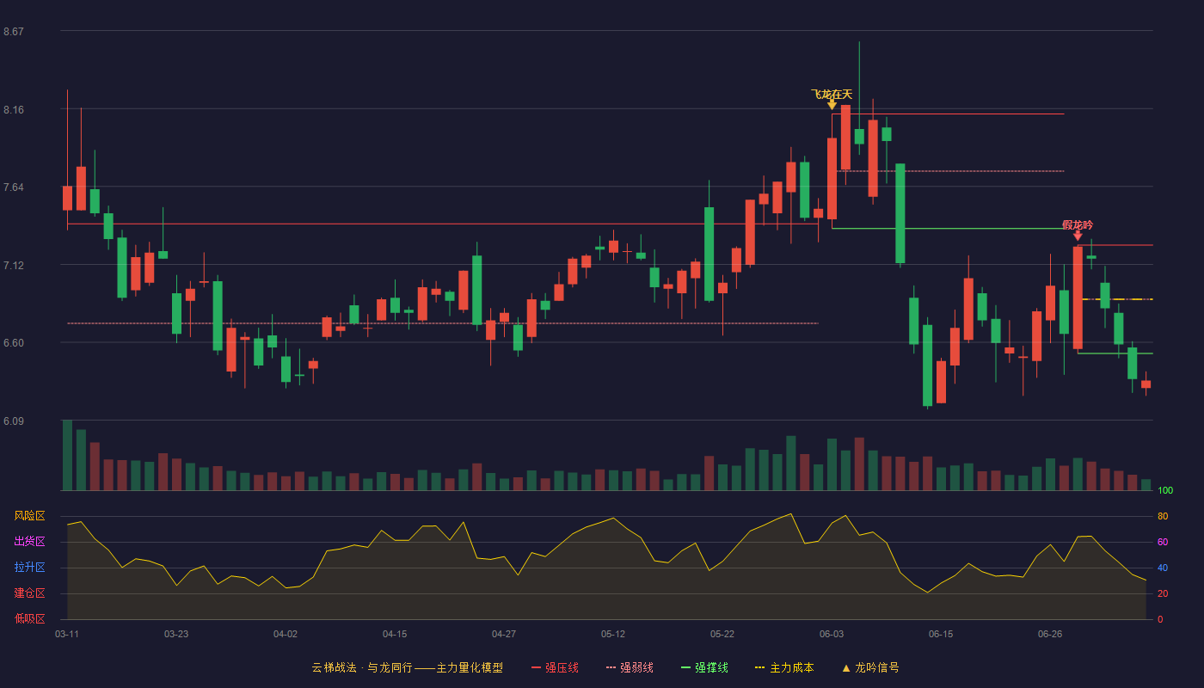Select the 8.67 price axis label
The width and height of the screenshot is (1204, 688).
coord(14,32)
